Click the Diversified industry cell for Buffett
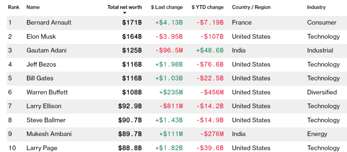The height and width of the screenshot is (152, 347). click(322, 92)
